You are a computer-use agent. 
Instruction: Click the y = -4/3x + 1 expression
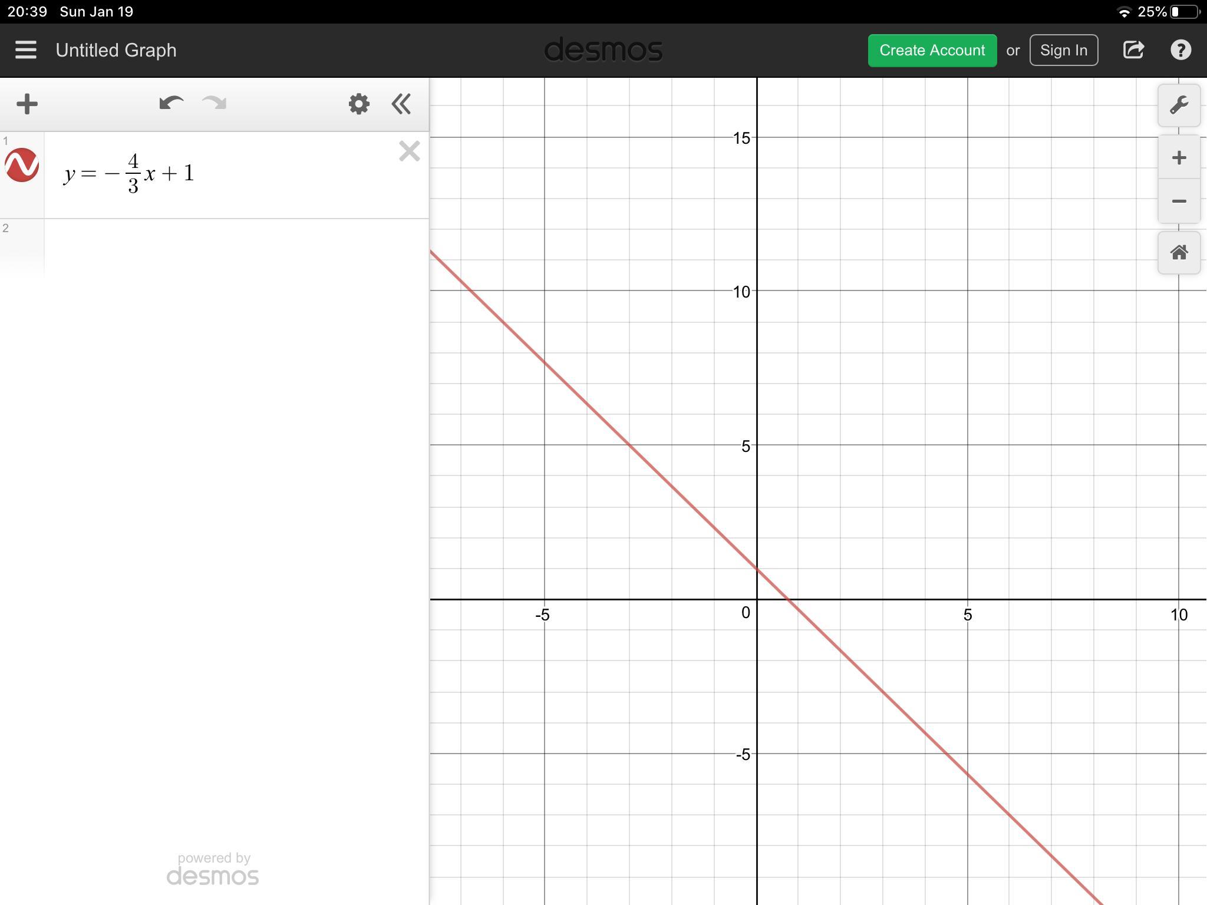coord(130,173)
